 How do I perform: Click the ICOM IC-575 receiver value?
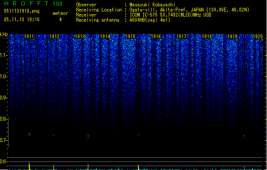(x=170, y=15)
